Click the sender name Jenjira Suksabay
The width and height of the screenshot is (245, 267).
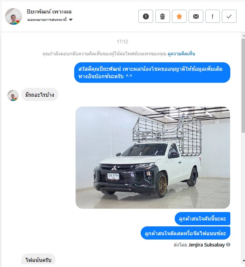pos(206,245)
